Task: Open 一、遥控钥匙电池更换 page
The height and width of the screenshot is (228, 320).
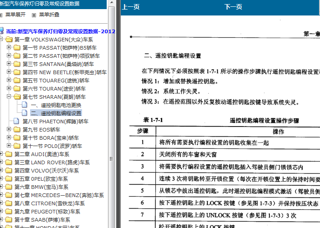Action: point(56,105)
